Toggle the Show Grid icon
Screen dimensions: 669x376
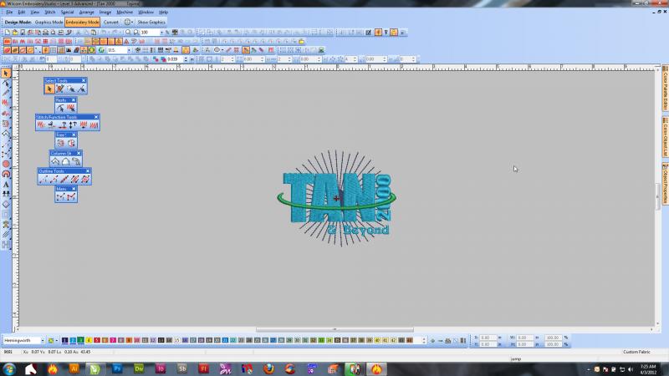click(x=53, y=50)
